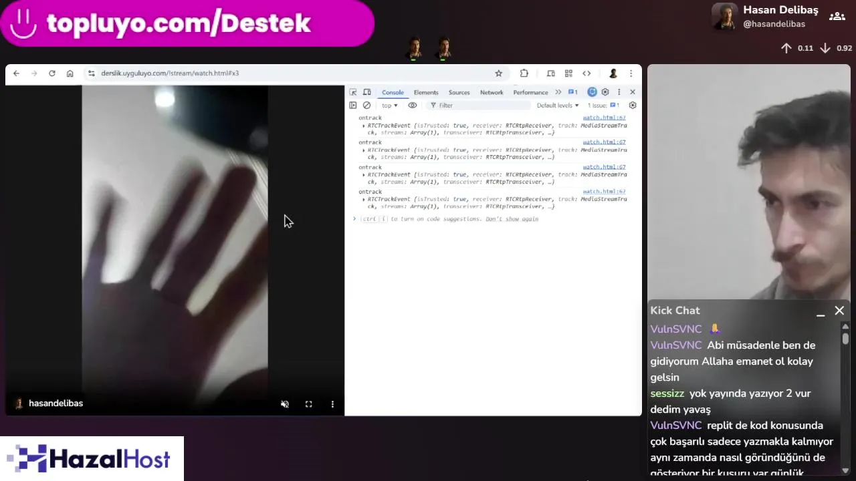The height and width of the screenshot is (481, 856).
Task: Click 'Don't show again' in the console hint
Action: pos(512,219)
